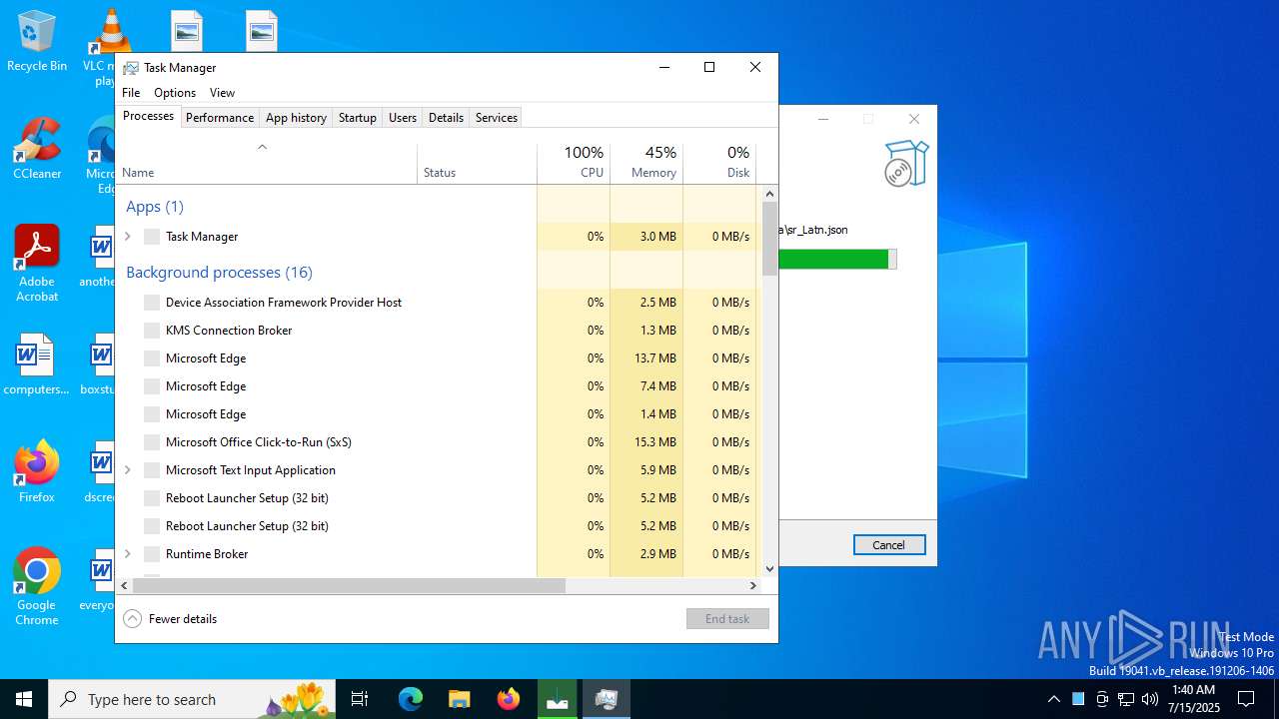Sort processes by Memory column
The width and height of the screenshot is (1279, 719).
click(646, 164)
